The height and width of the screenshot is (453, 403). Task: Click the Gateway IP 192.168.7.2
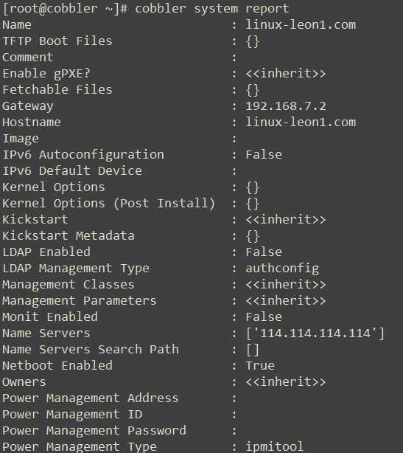pyautogui.click(x=286, y=106)
